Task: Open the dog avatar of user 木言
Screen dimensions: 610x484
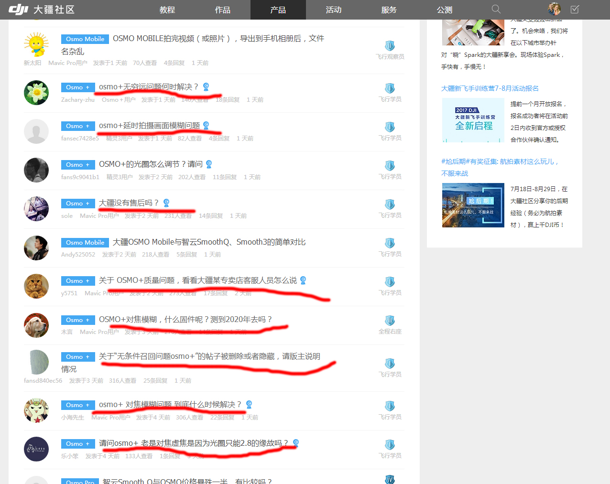Action: (36, 325)
